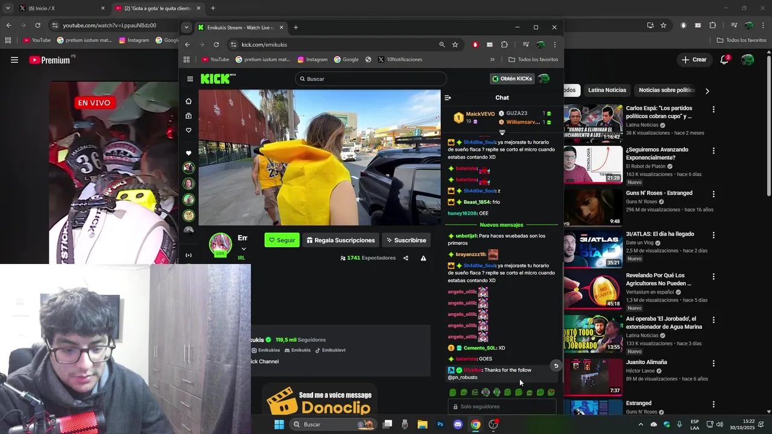Go back in the Kick window
Viewport: 772px width, 434px height.
[187, 45]
